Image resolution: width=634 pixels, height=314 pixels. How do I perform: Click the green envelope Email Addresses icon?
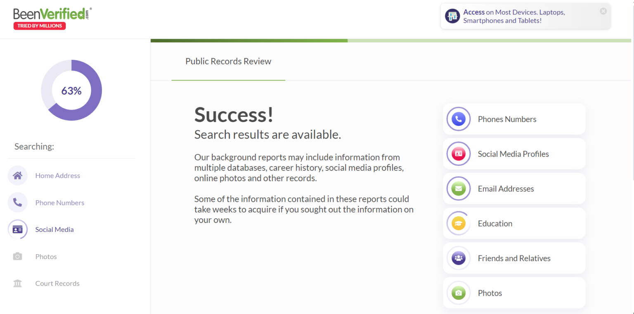click(458, 189)
